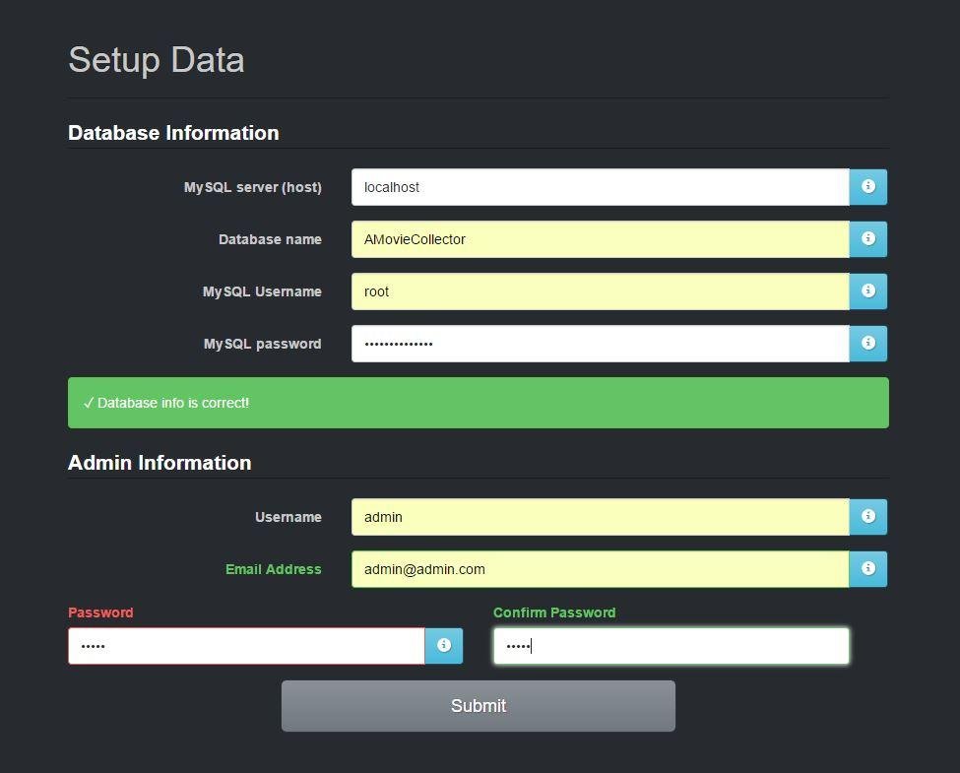Click the Admin Information section heading
Viewport: 960px width, 773px height.
pos(160,462)
